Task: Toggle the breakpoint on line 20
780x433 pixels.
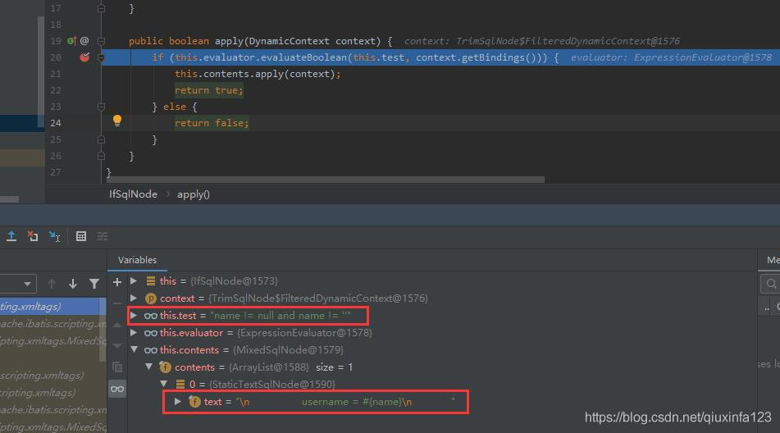Action: [84, 57]
